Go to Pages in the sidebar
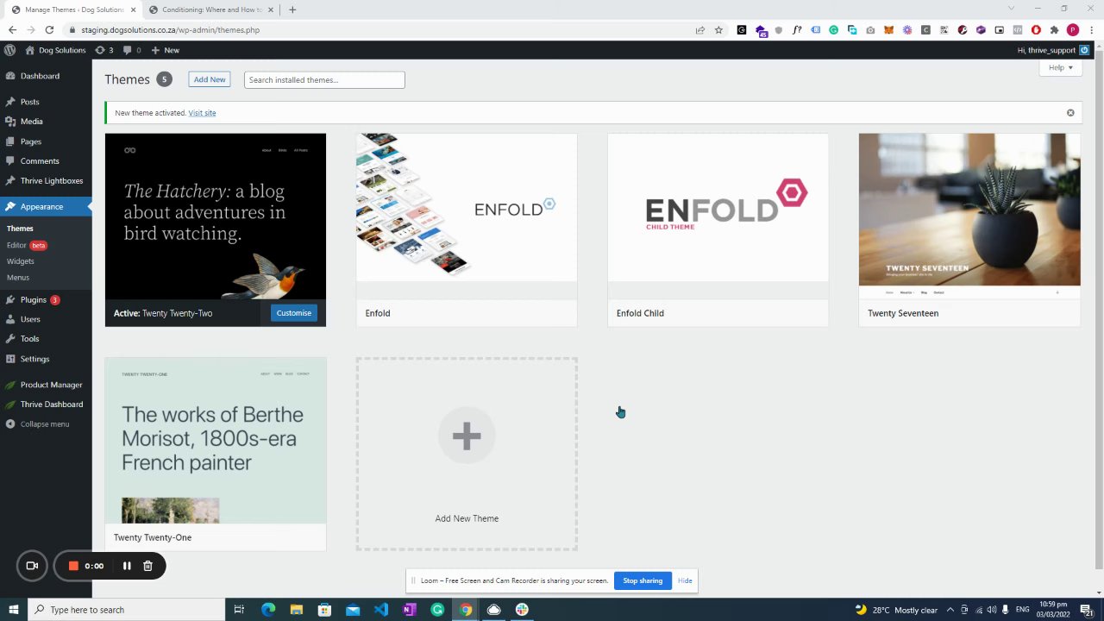Screen dimensions: 1104x621 click(x=30, y=141)
